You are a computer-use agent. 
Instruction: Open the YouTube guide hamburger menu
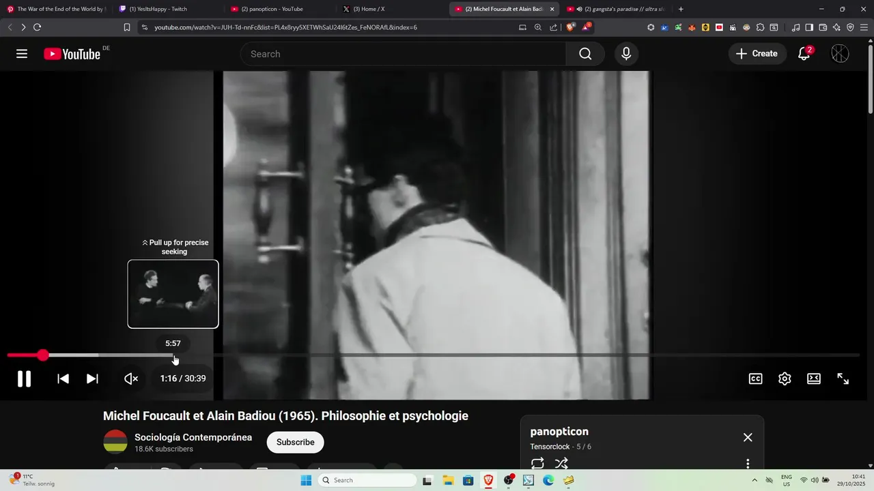(22, 54)
